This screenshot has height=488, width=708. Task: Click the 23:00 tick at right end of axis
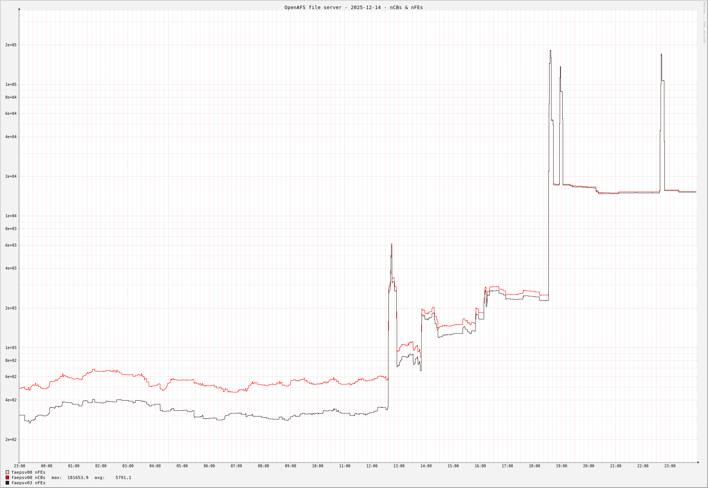click(670, 466)
